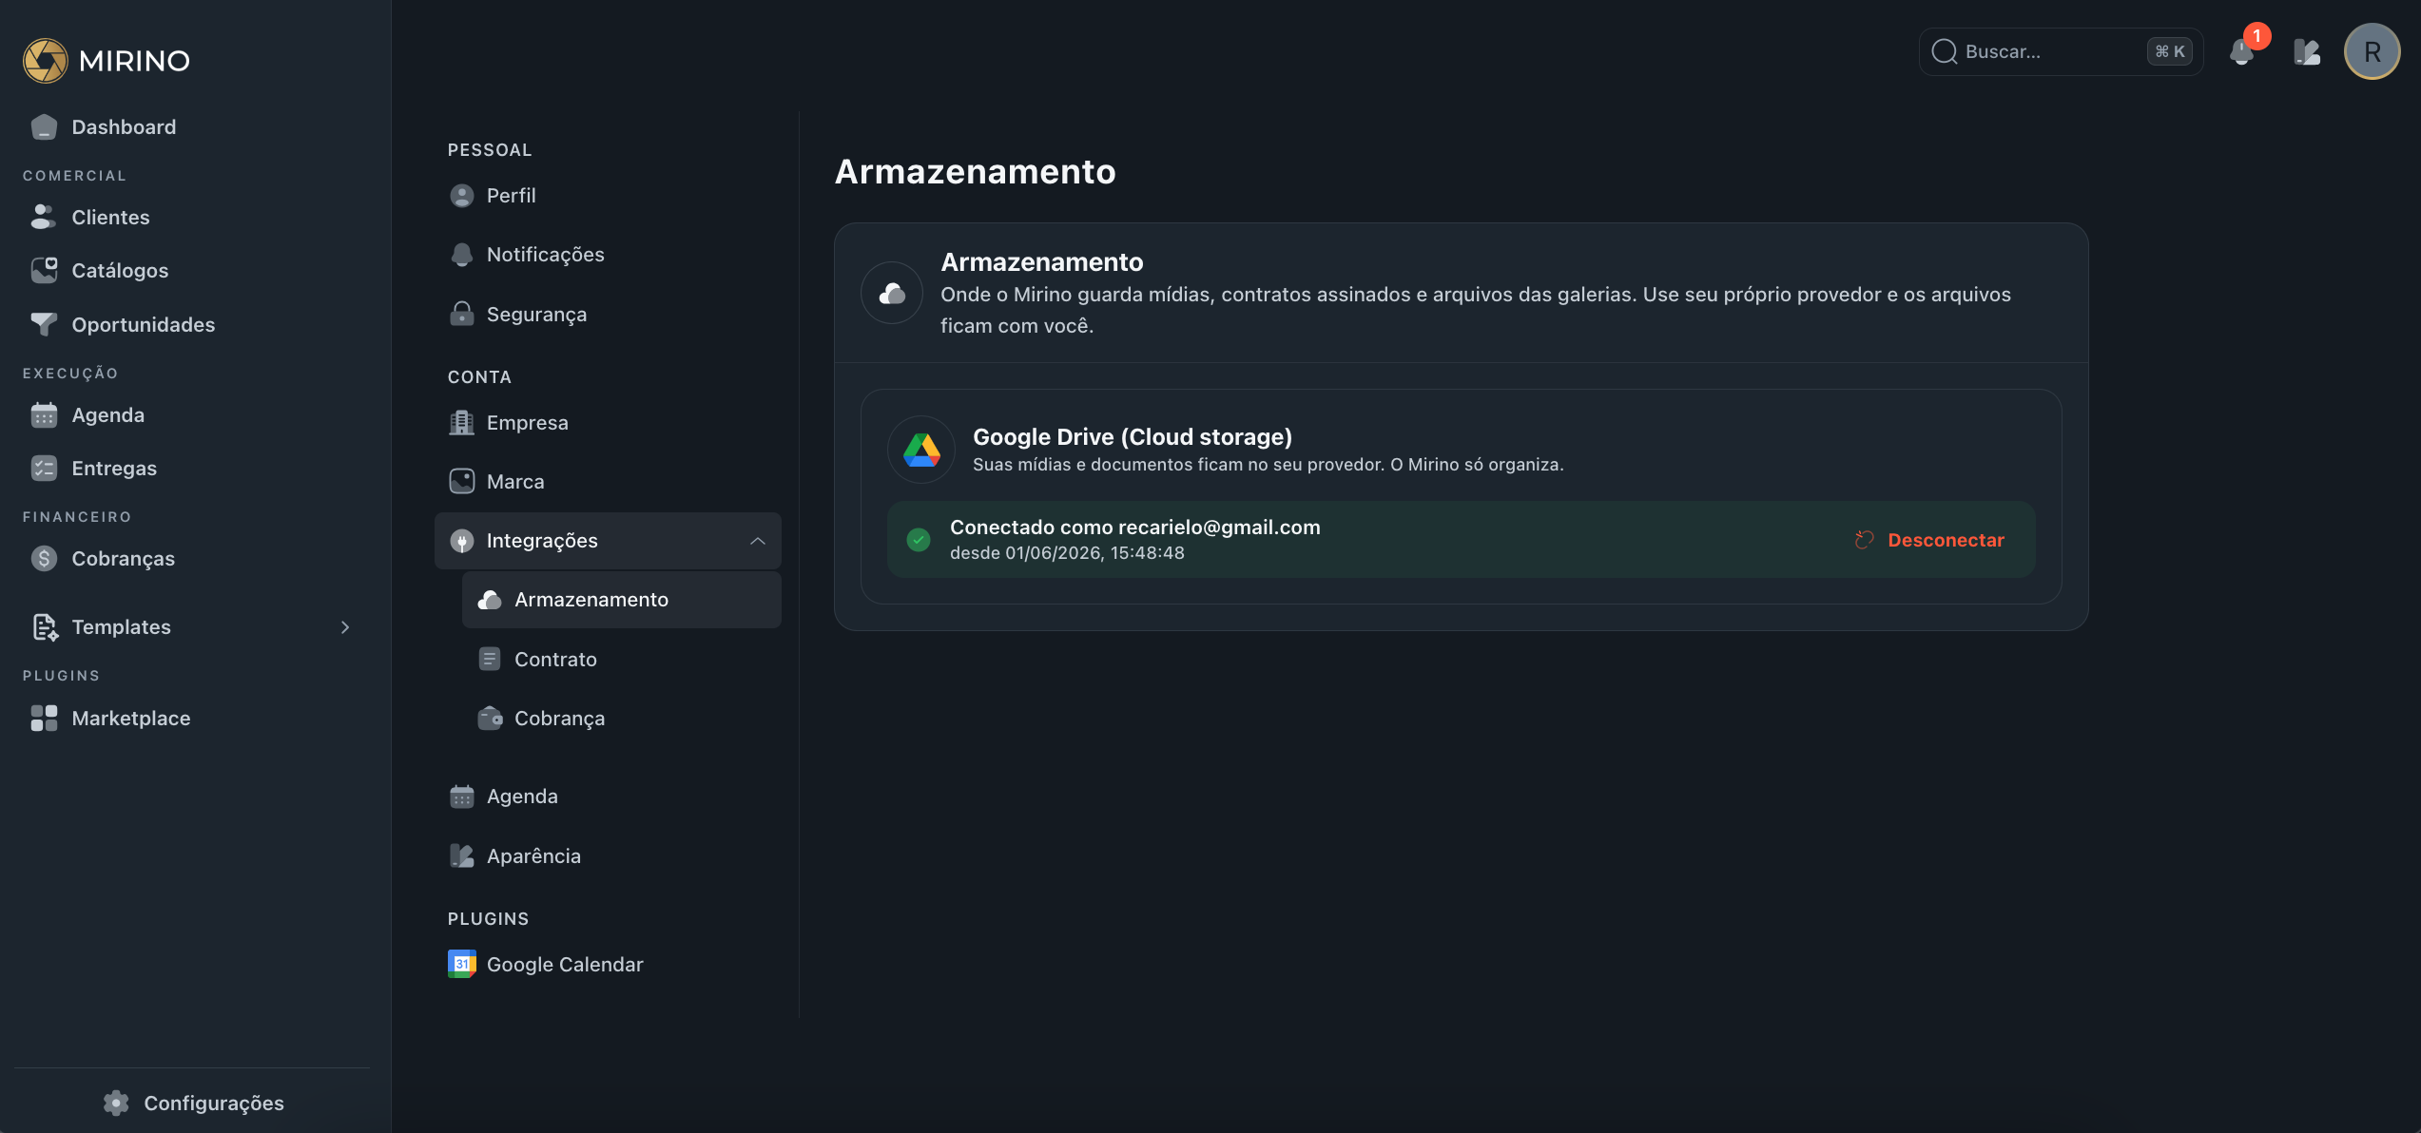Click the appearance theme icon in top bar

(2307, 51)
